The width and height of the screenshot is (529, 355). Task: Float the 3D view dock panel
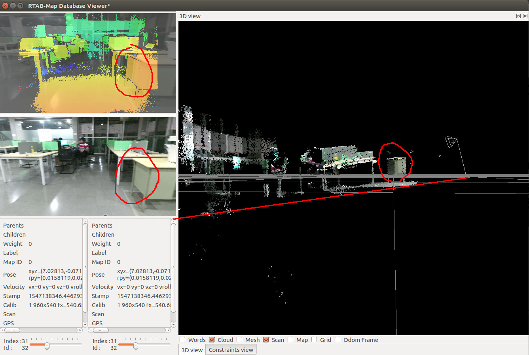click(x=518, y=16)
